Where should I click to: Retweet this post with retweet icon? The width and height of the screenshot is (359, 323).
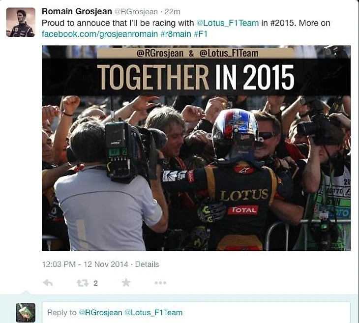point(83,283)
